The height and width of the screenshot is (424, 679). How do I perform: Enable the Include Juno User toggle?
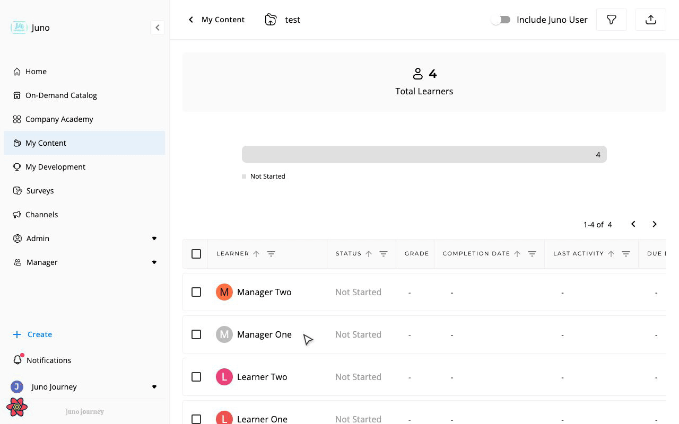(x=500, y=20)
